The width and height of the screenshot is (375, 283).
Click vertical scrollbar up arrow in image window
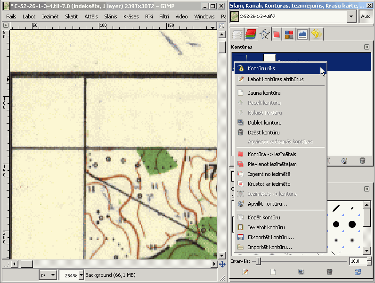[222, 35]
